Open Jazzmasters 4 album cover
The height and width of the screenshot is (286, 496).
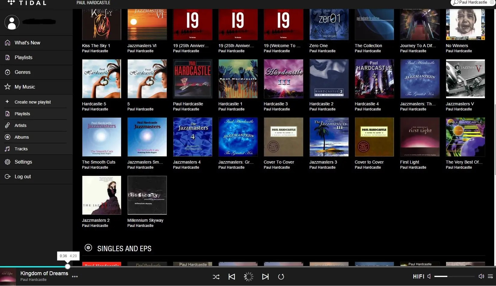pos(193,137)
